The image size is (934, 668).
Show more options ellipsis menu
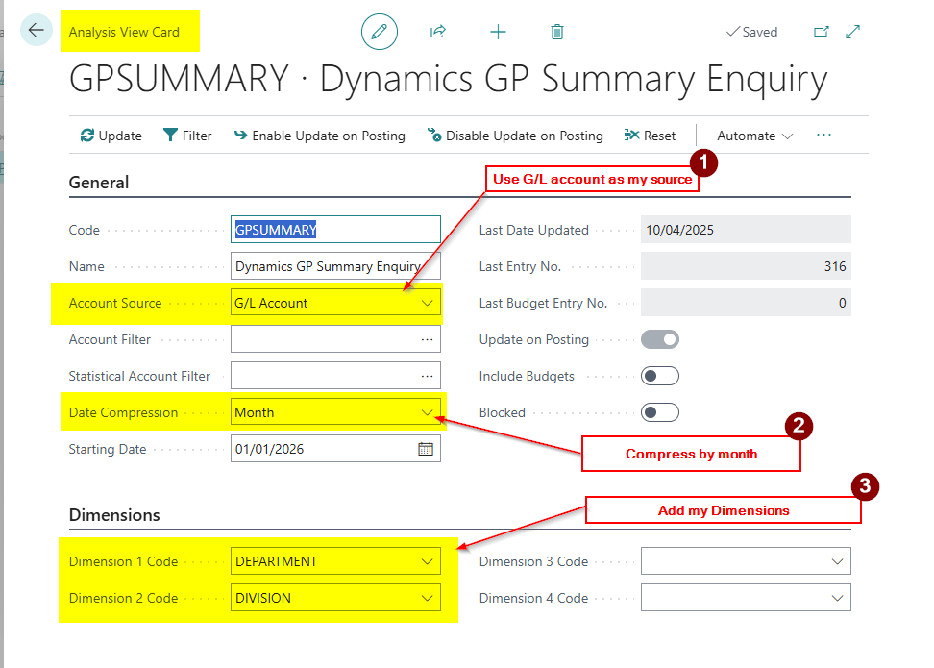[823, 136]
